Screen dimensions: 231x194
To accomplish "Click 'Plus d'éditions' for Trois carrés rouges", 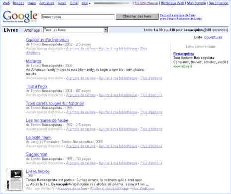I will click(151, 112).
